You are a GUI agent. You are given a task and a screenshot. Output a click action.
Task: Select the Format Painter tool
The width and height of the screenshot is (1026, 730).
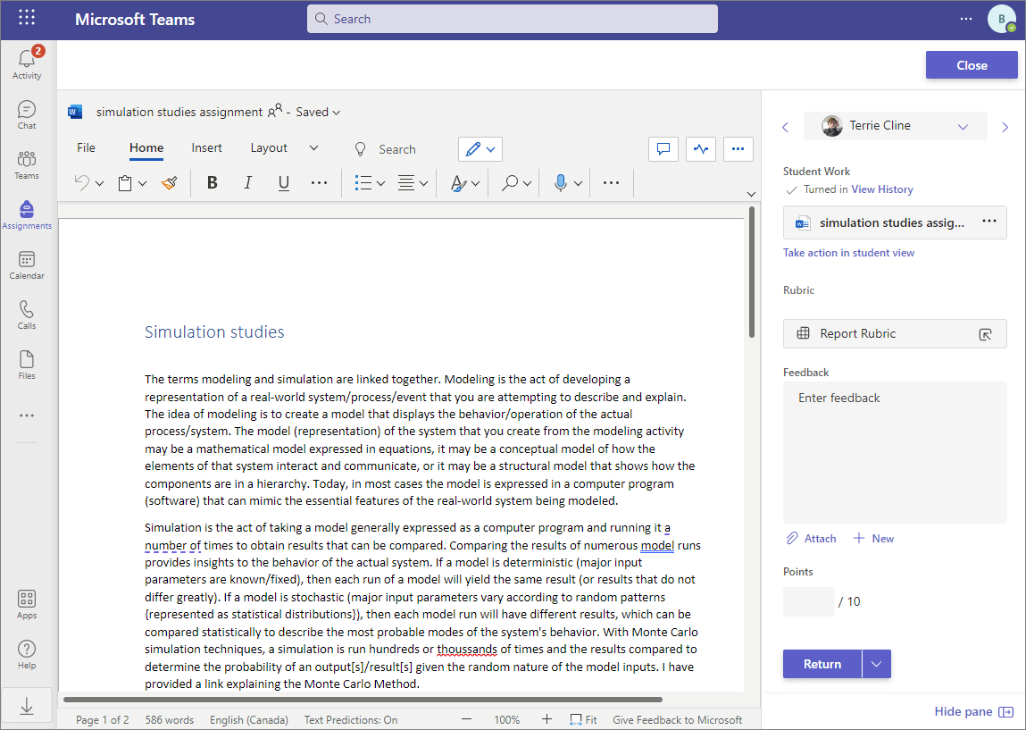(169, 182)
